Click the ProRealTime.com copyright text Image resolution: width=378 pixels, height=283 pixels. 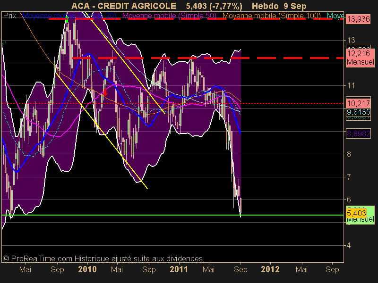[103, 258]
